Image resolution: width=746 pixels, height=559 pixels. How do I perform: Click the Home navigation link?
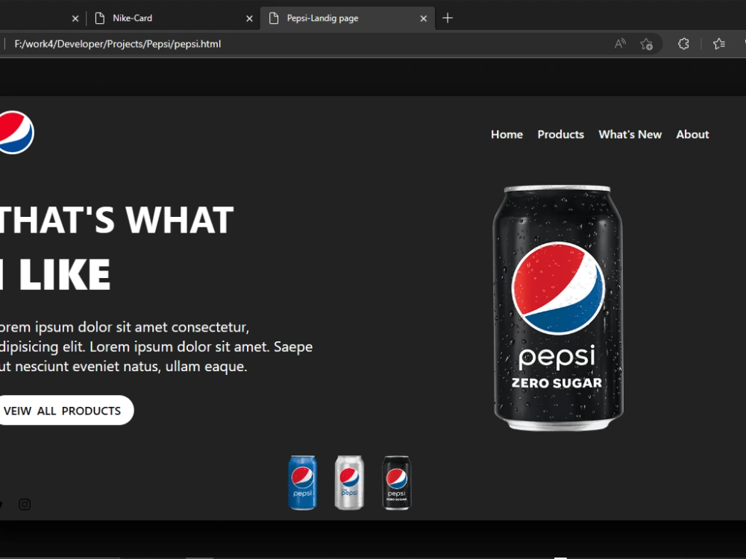(507, 135)
